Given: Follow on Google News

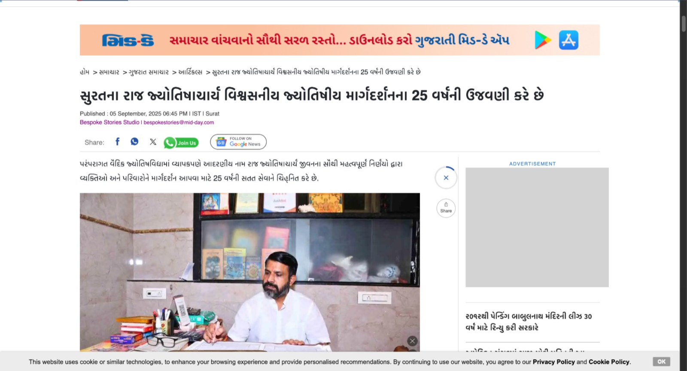Looking at the screenshot, I should coord(238,142).
